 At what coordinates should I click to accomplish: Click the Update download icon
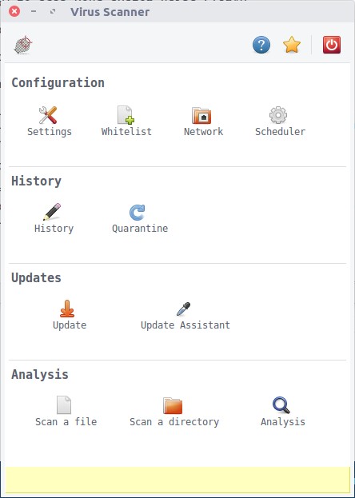click(x=67, y=309)
